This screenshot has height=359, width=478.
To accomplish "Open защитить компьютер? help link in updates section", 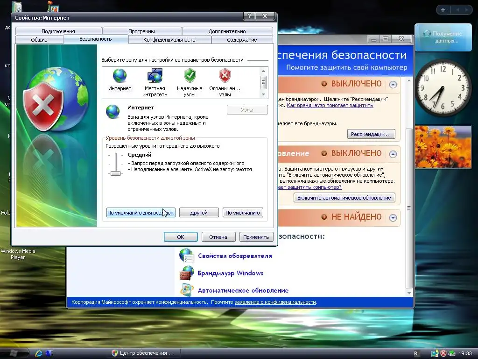I will click(x=310, y=187).
